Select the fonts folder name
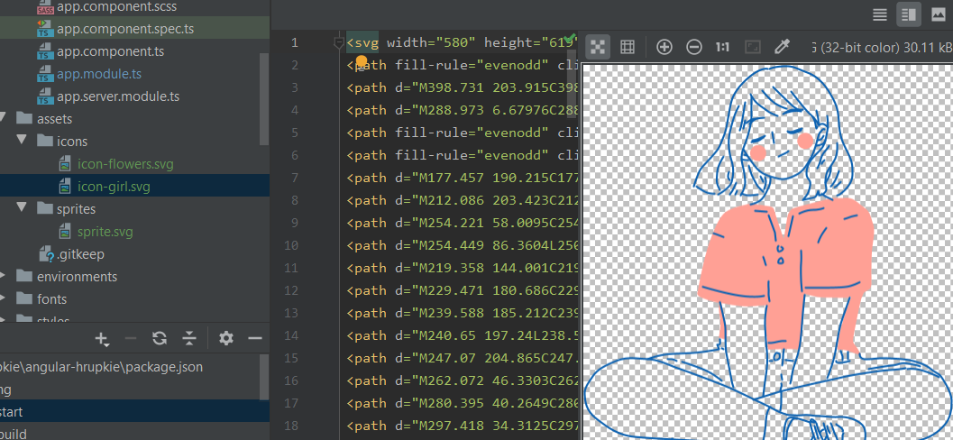Screen dimensions: 953x440 tap(51, 299)
